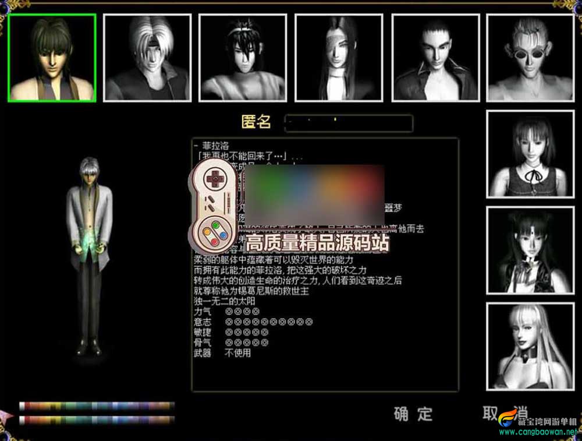582x441 pixels.
Task: Select the long-haired masked character portrait
Action: [x=339, y=58]
